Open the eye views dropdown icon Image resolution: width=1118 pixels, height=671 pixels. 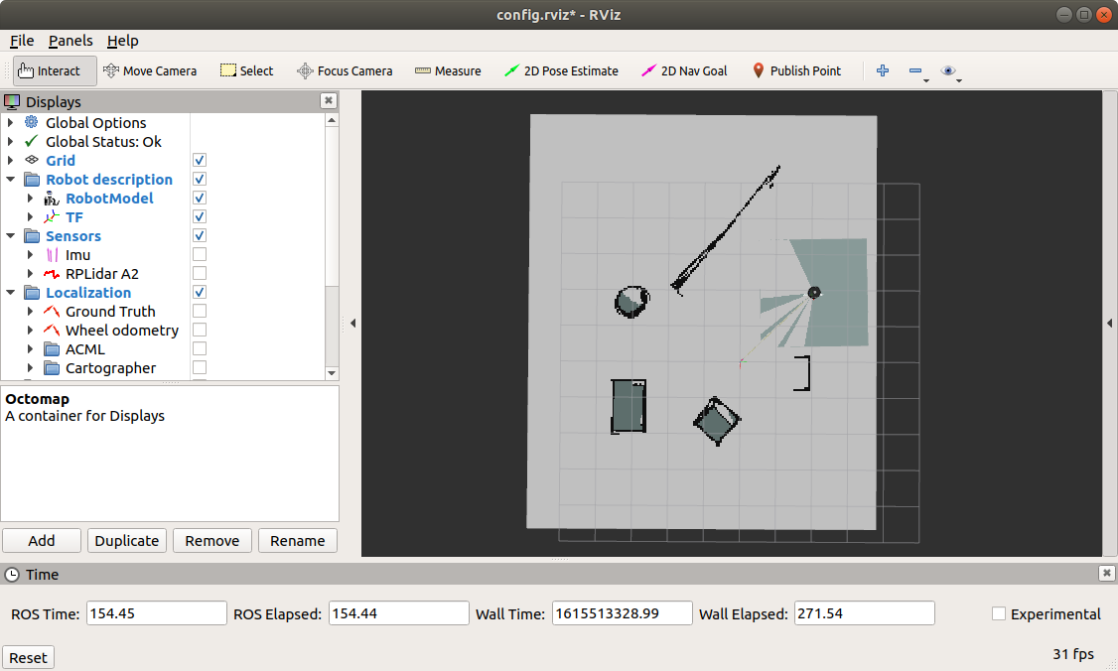[949, 70]
